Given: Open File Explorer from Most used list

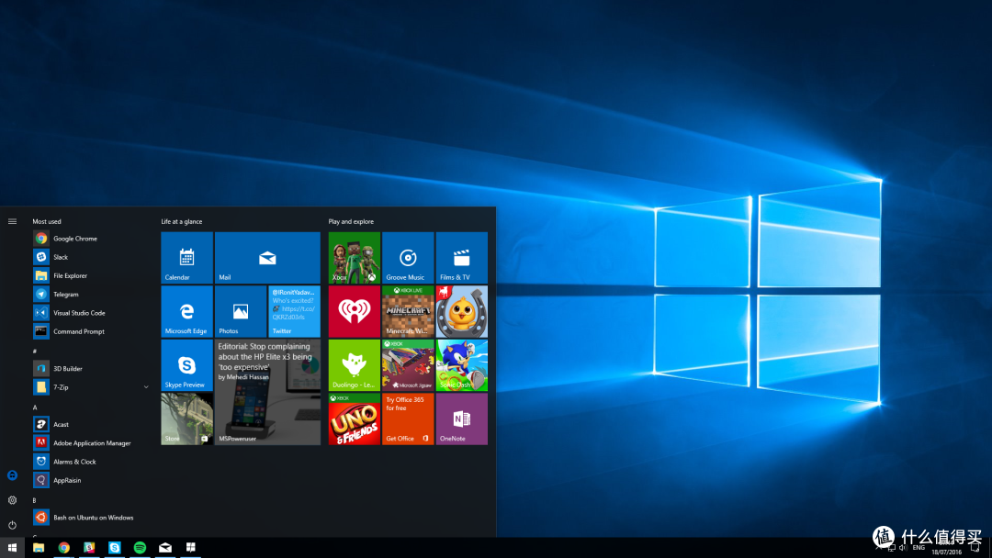Looking at the screenshot, I should (x=92, y=275).
